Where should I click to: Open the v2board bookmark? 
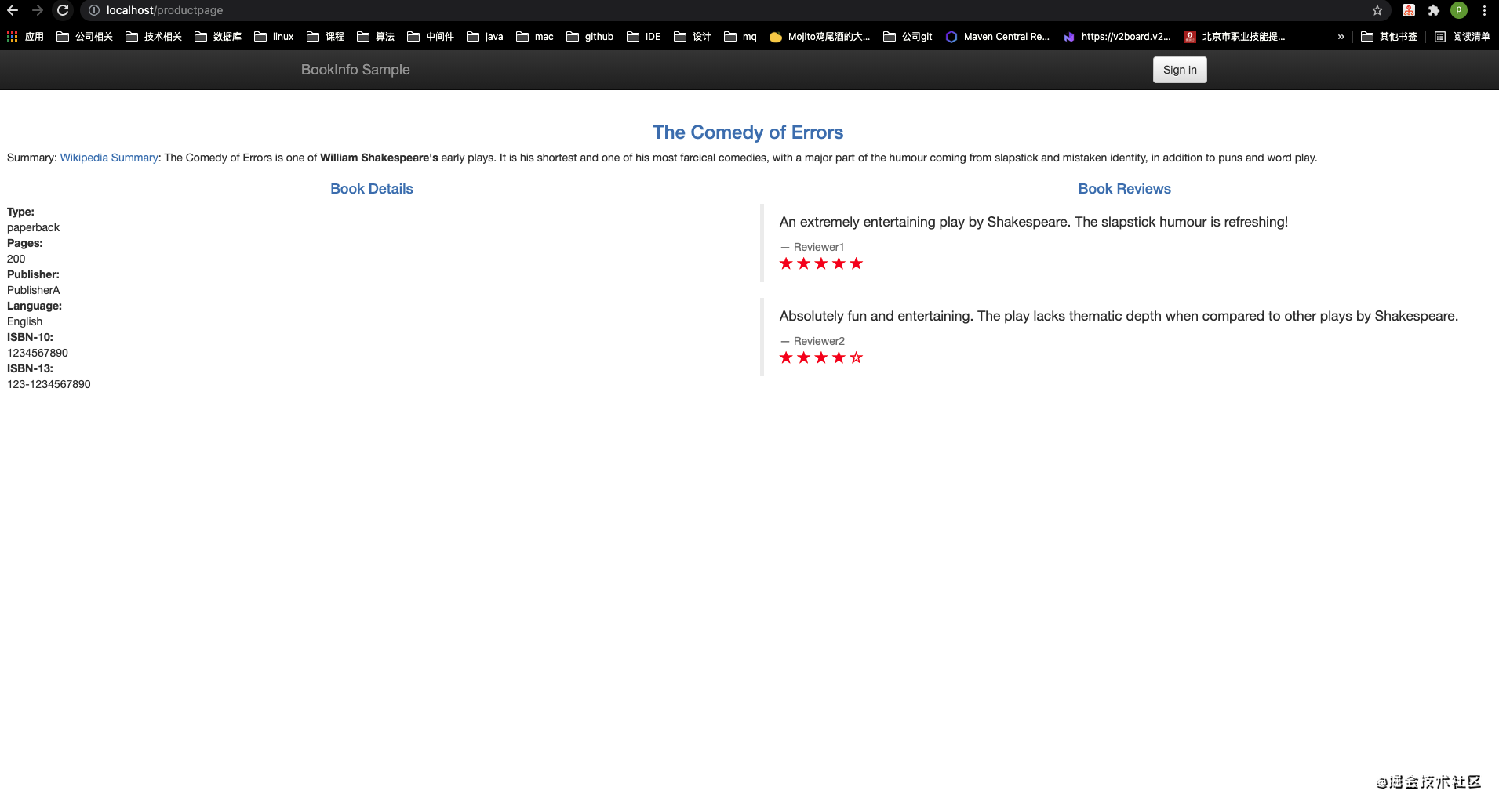tap(1117, 37)
